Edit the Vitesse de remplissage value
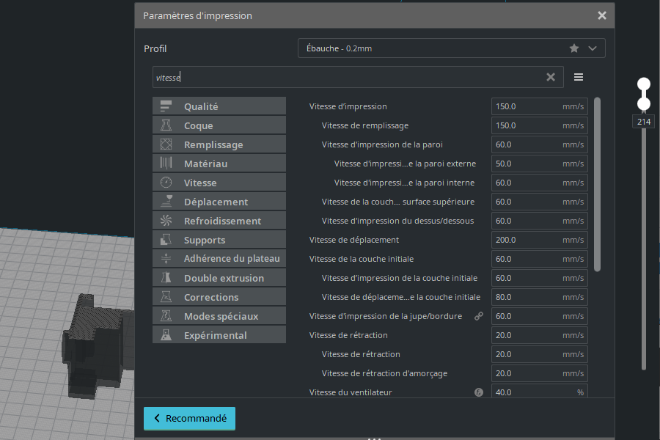This screenshot has height=440, width=660. pos(539,125)
